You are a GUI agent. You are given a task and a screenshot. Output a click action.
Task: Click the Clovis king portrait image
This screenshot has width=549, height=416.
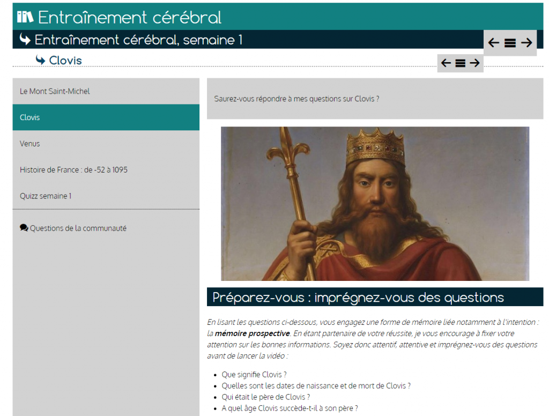[x=375, y=204]
